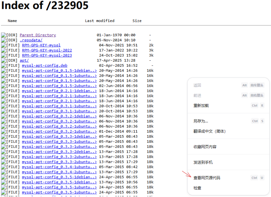Click the file icon beside RPM-GPG-KEY-mysql-2023
The image size is (271, 197).
tap(3, 56)
